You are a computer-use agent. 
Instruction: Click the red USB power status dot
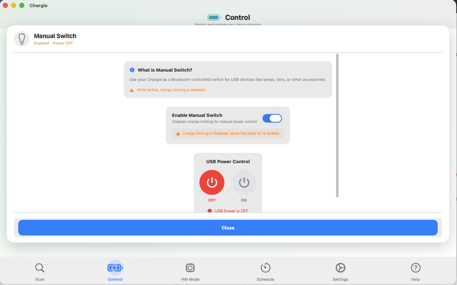210,211
